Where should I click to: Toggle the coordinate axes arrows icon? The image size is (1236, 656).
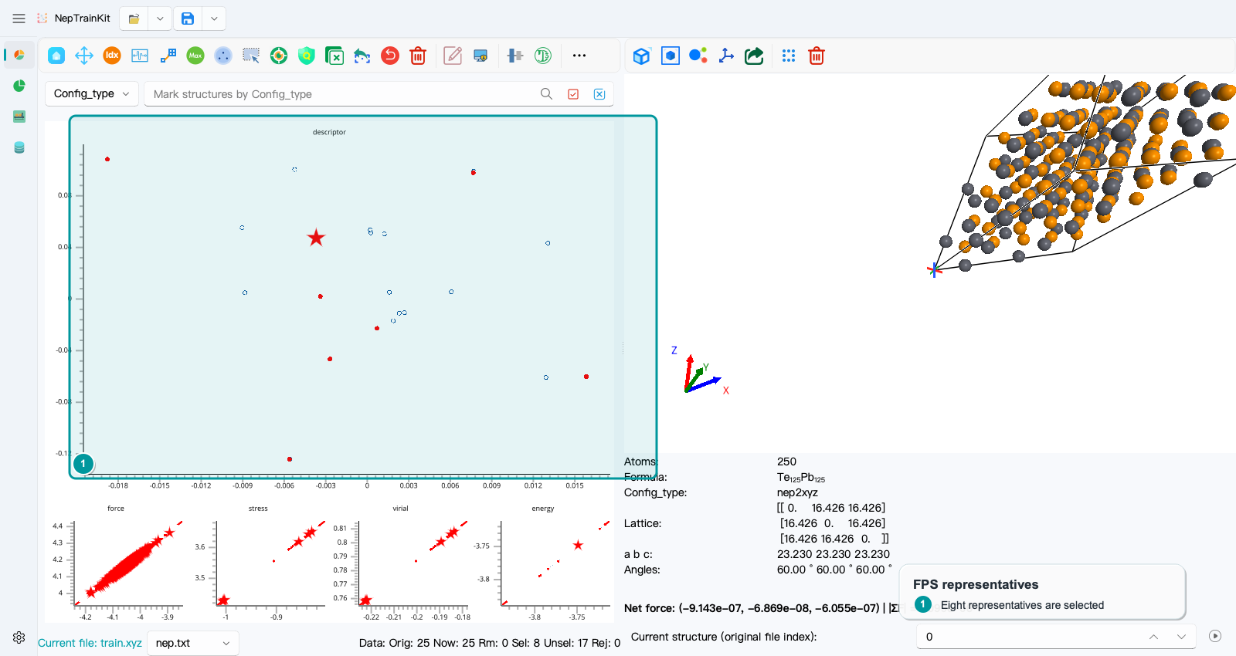[726, 56]
